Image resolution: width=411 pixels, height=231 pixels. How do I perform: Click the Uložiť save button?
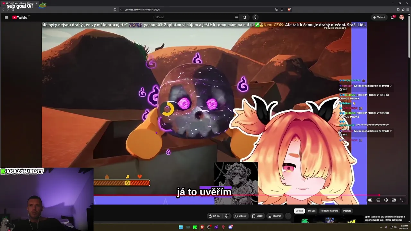pos(257,216)
